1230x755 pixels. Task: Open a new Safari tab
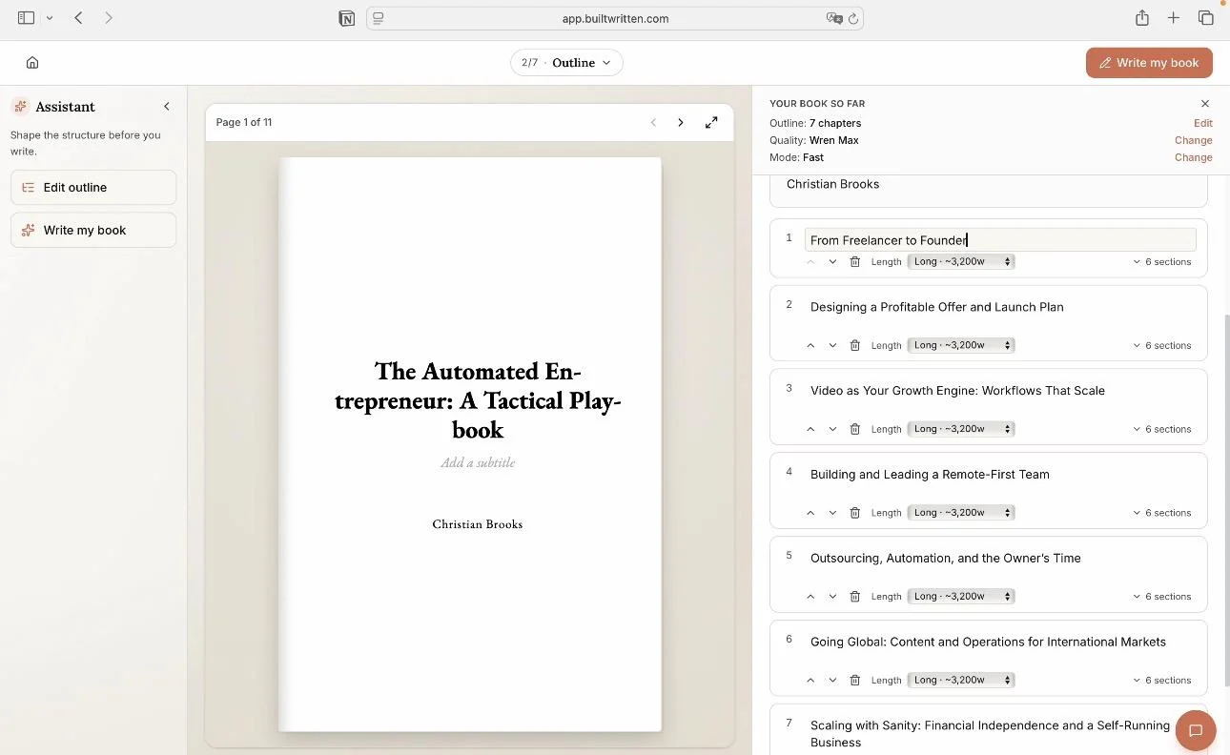pos(1174,18)
